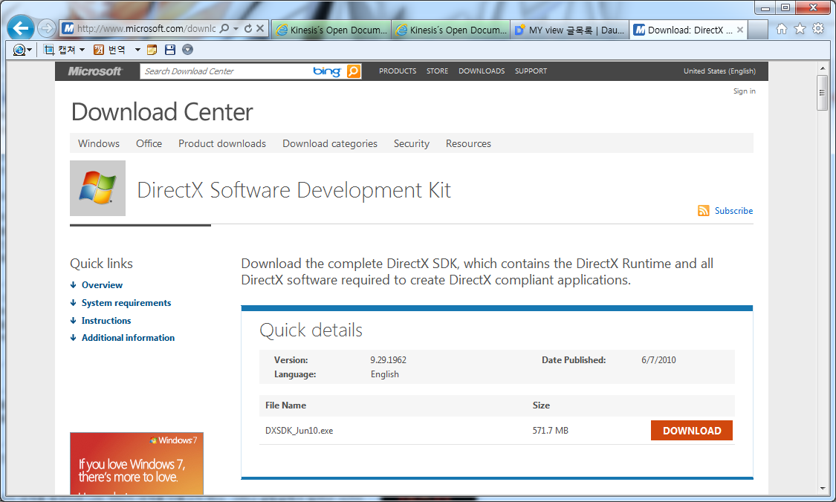The image size is (836, 502).
Task: Open STORE in the top menu
Action: pyautogui.click(x=437, y=71)
